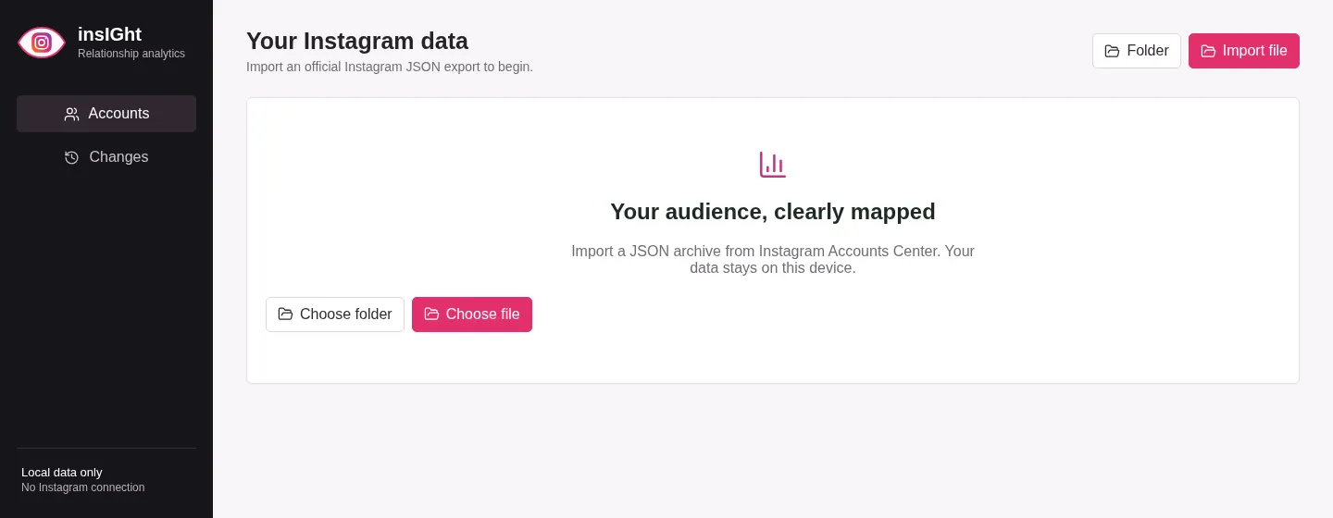This screenshot has width=1333, height=518.
Task: Click the Import file button
Action: 1244,51
